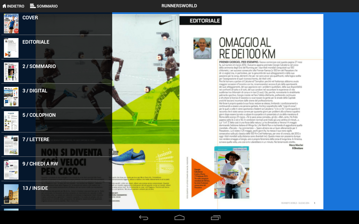Open the 7 / LETTERE thumbnail
The height and width of the screenshot is (224, 359).
(11, 145)
